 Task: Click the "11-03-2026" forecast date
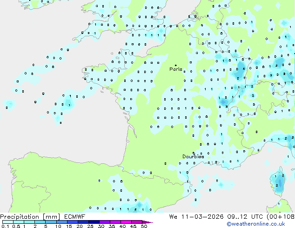202,217
